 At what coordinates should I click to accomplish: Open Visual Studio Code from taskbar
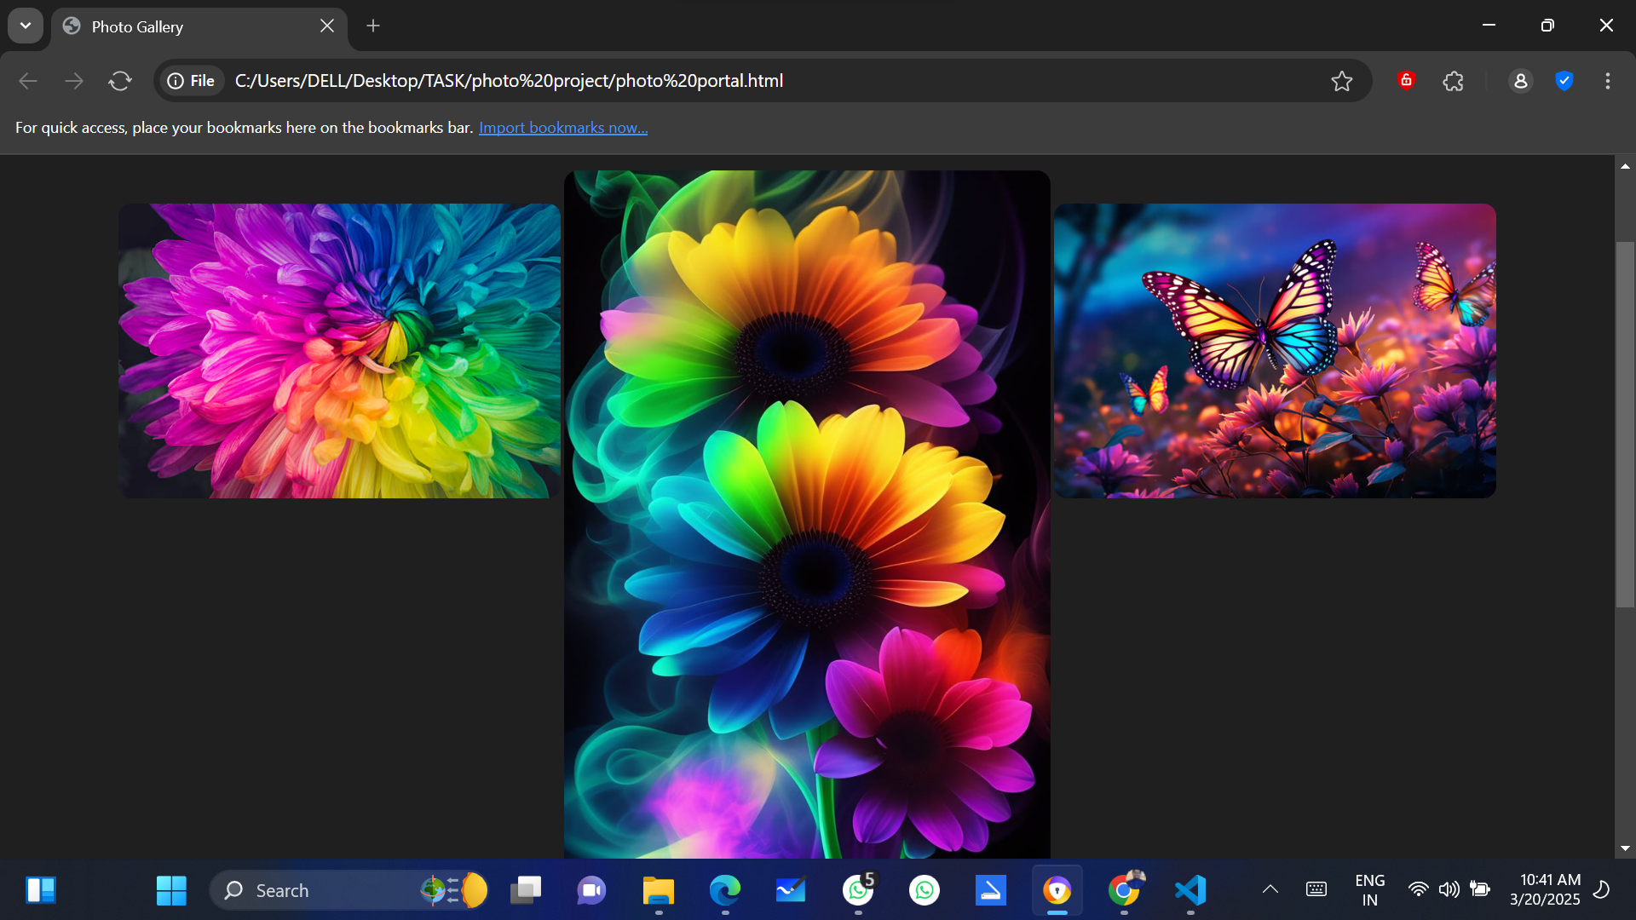pyautogui.click(x=1190, y=890)
